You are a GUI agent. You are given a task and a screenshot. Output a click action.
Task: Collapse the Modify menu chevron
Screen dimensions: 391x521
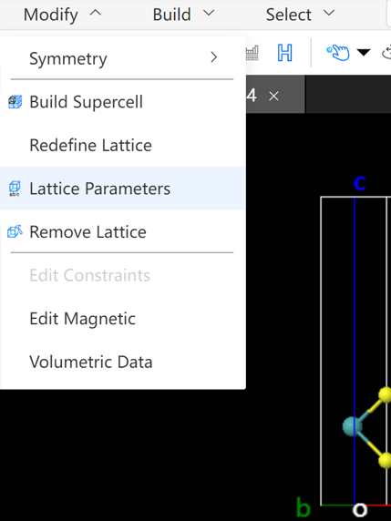click(96, 14)
